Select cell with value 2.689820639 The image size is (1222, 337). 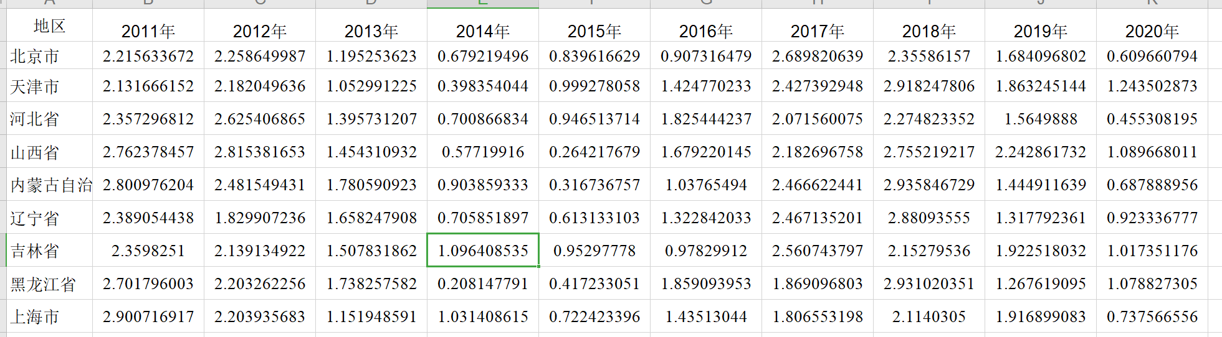[818, 56]
